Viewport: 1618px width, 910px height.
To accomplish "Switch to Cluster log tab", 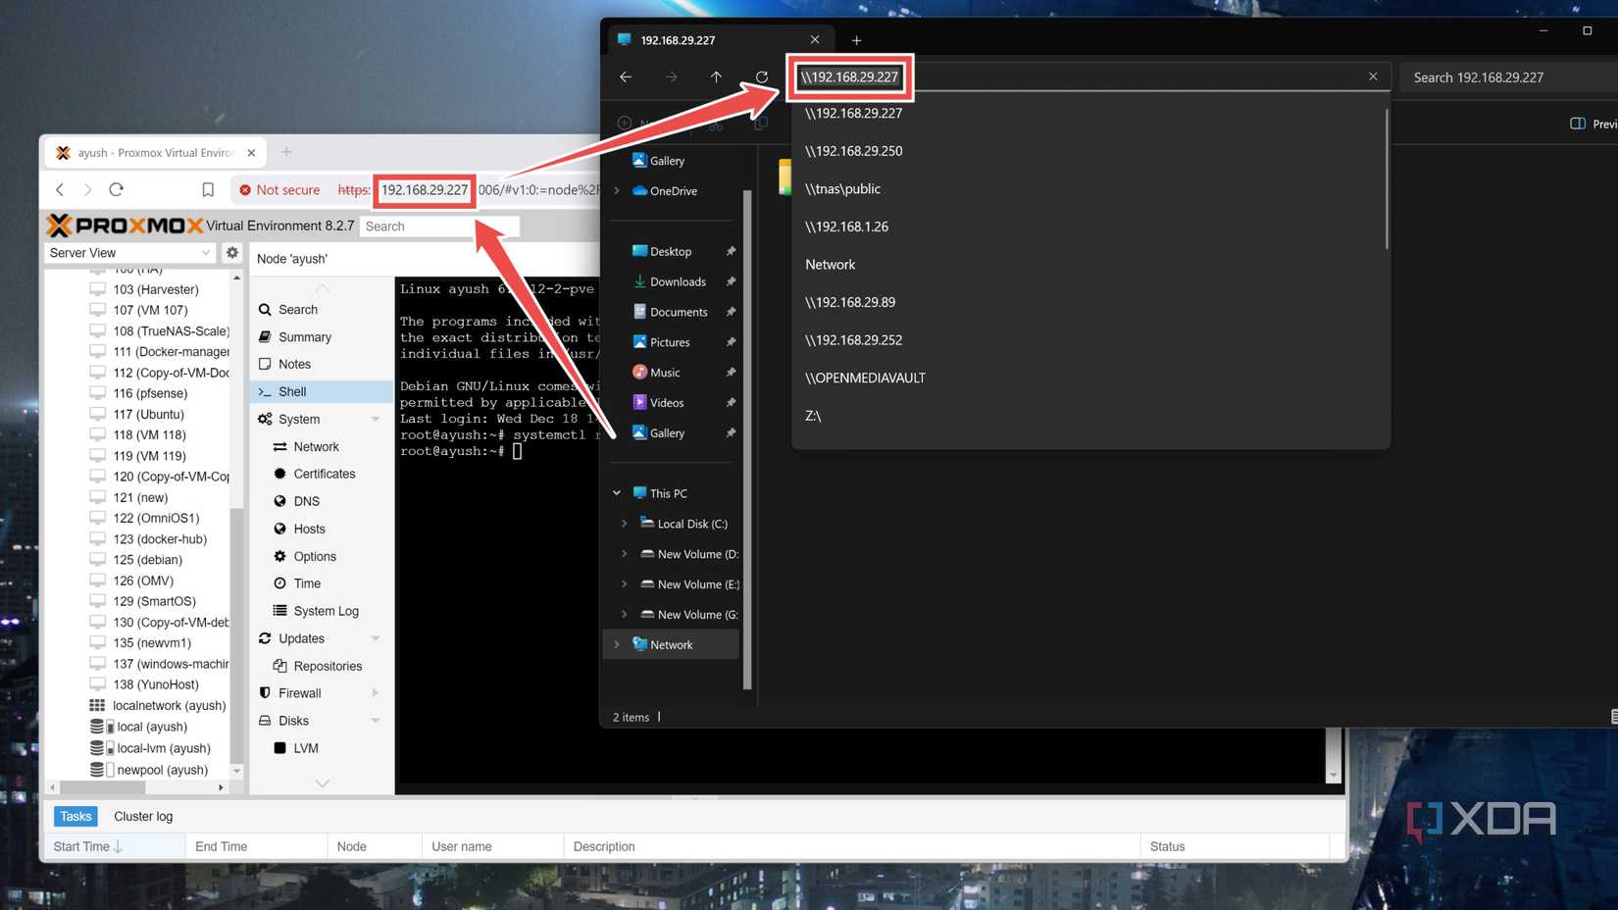I will 143,816.
